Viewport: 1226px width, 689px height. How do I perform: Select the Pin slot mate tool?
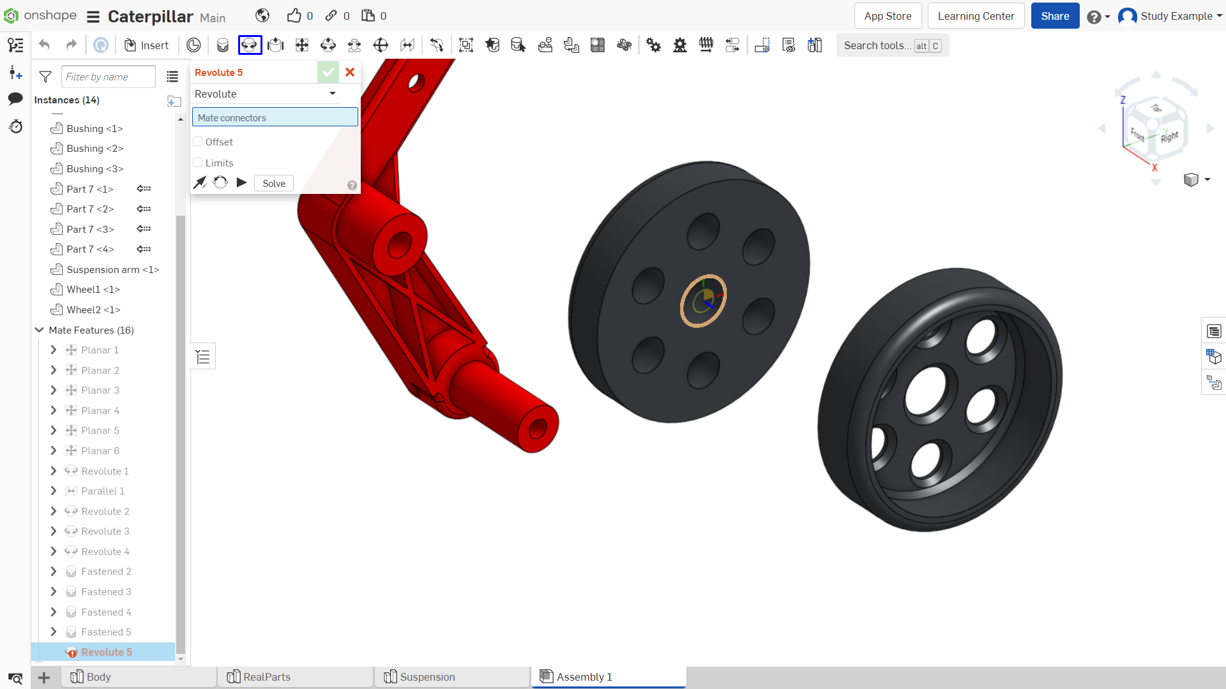point(354,45)
